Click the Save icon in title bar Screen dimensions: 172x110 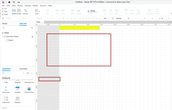tap(9, 2)
